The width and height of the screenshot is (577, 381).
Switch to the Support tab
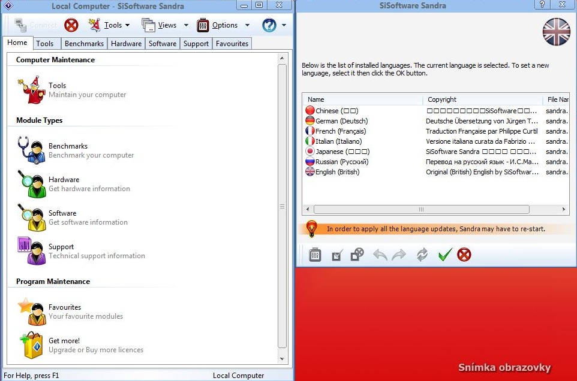pos(196,43)
